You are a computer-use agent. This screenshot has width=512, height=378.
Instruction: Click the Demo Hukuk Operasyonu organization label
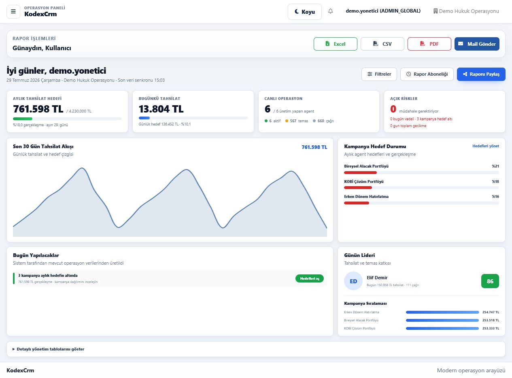pos(469,11)
